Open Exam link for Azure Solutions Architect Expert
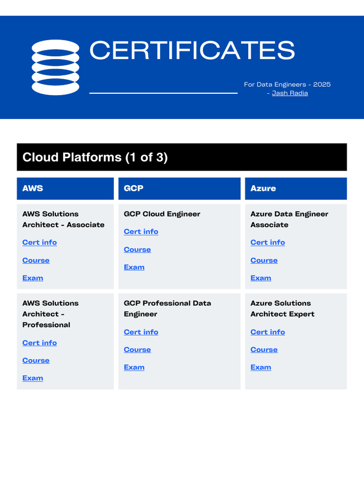The width and height of the screenshot is (364, 485). point(261,368)
